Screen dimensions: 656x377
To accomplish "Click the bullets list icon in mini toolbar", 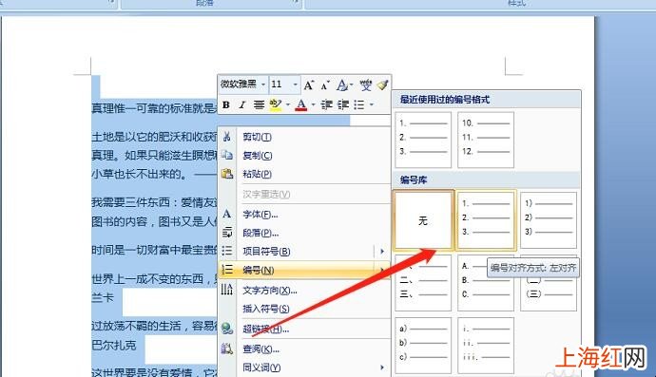I will [x=359, y=104].
